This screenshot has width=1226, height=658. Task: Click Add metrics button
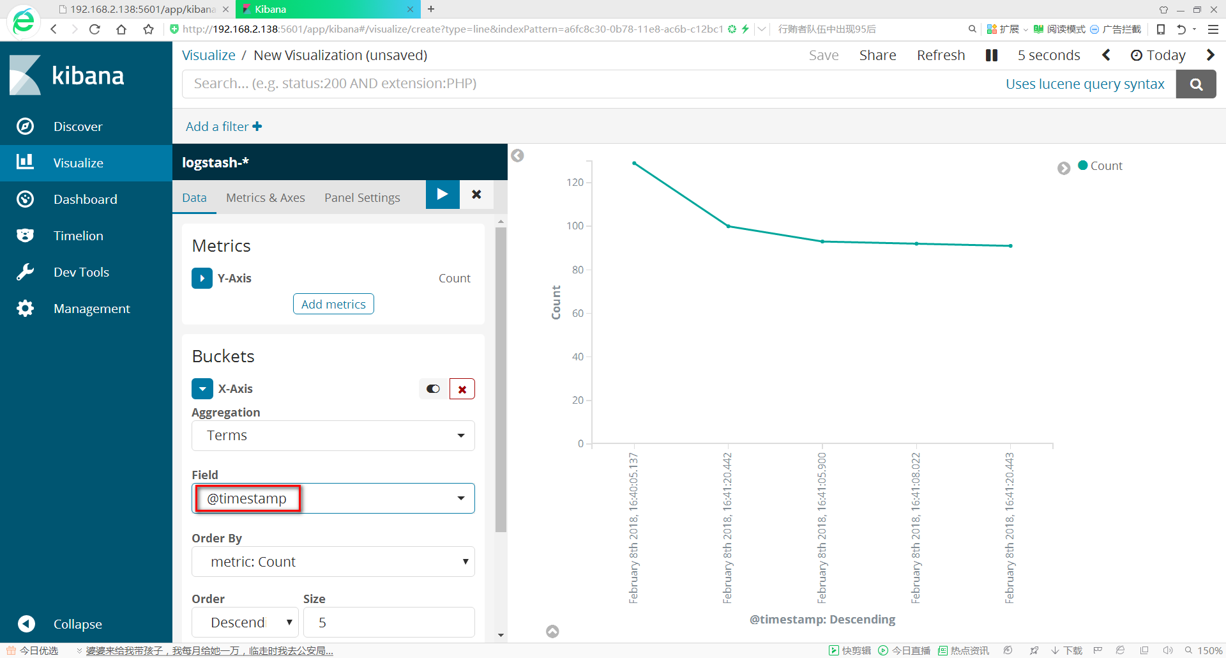tap(333, 304)
